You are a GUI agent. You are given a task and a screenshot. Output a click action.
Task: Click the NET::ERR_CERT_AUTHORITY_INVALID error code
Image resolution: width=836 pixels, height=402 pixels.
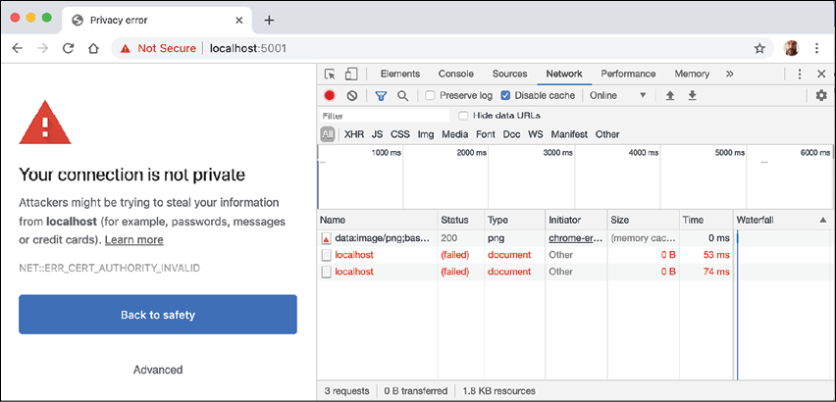[x=110, y=268]
